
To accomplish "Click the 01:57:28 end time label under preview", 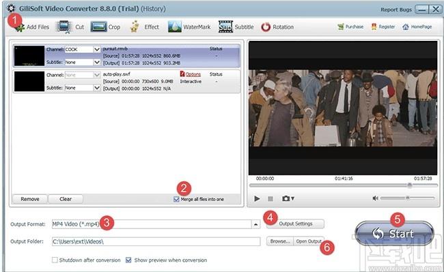I will pyautogui.click(x=423, y=179).
